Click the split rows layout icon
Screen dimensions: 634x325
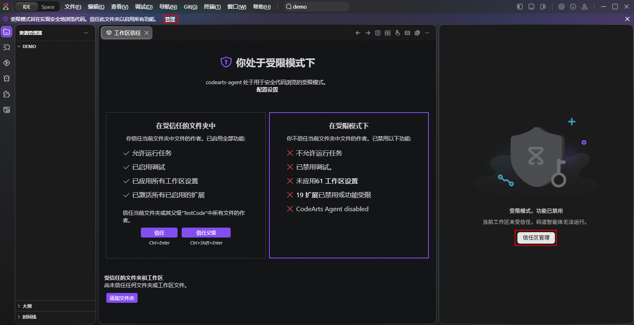click(x=407, y=33)
